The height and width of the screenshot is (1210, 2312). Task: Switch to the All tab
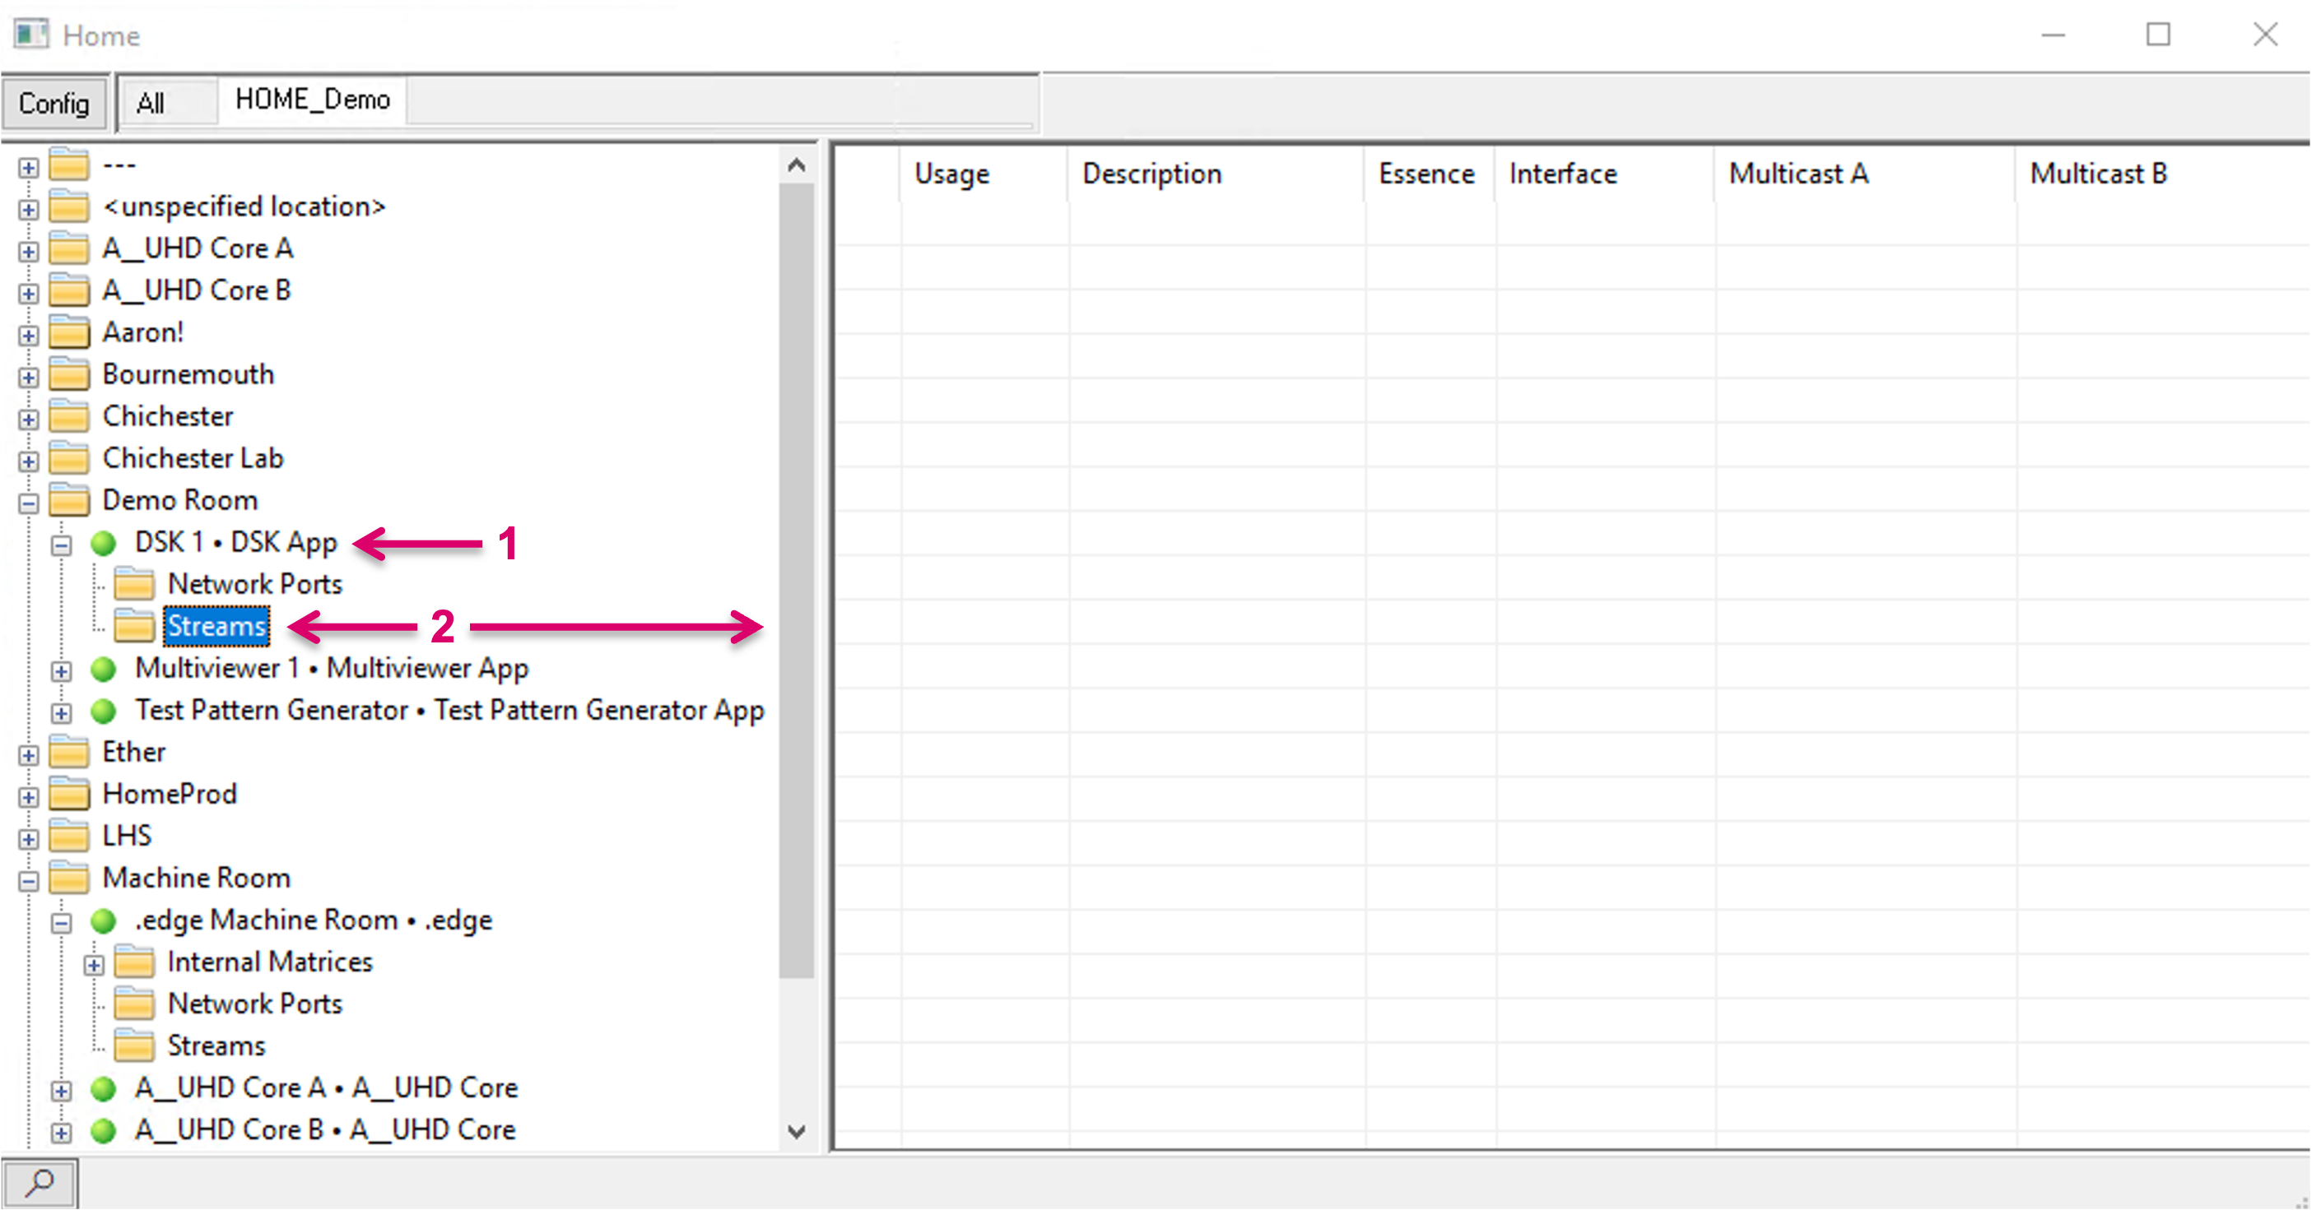click(x=151, y=101)
